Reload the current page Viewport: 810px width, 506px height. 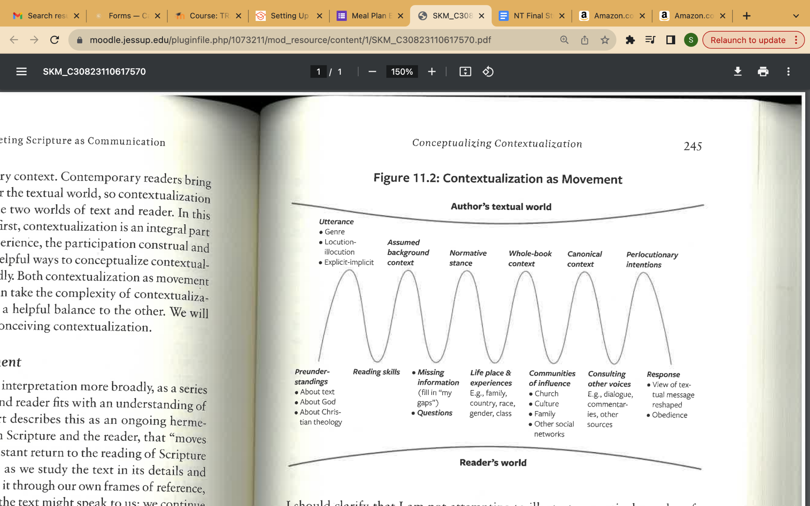[55, 40]
